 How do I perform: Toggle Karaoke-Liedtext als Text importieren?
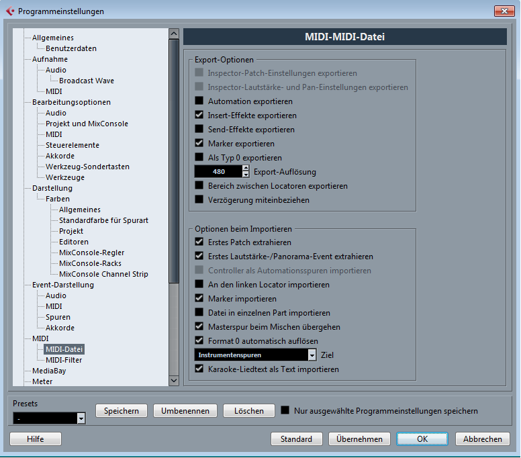pos(199,369)
